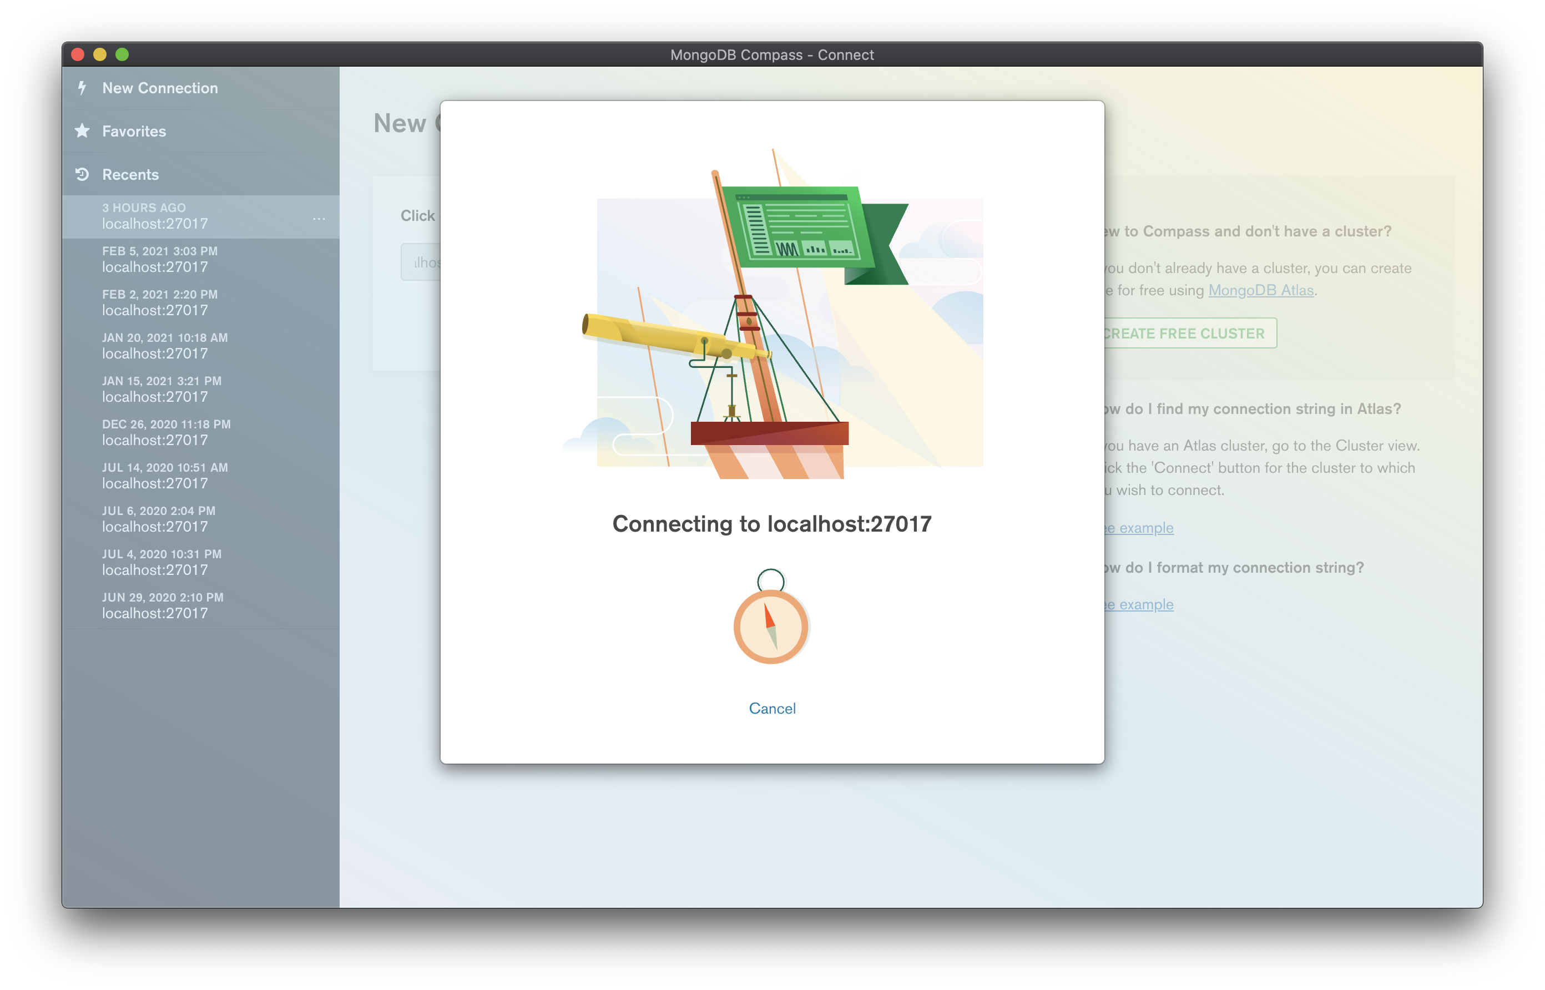Image resolution: width=1545 pixels, height=990 pixels.
Task: Open the three-dot menu on 3 hours ago connection
Action: point(319,219)
